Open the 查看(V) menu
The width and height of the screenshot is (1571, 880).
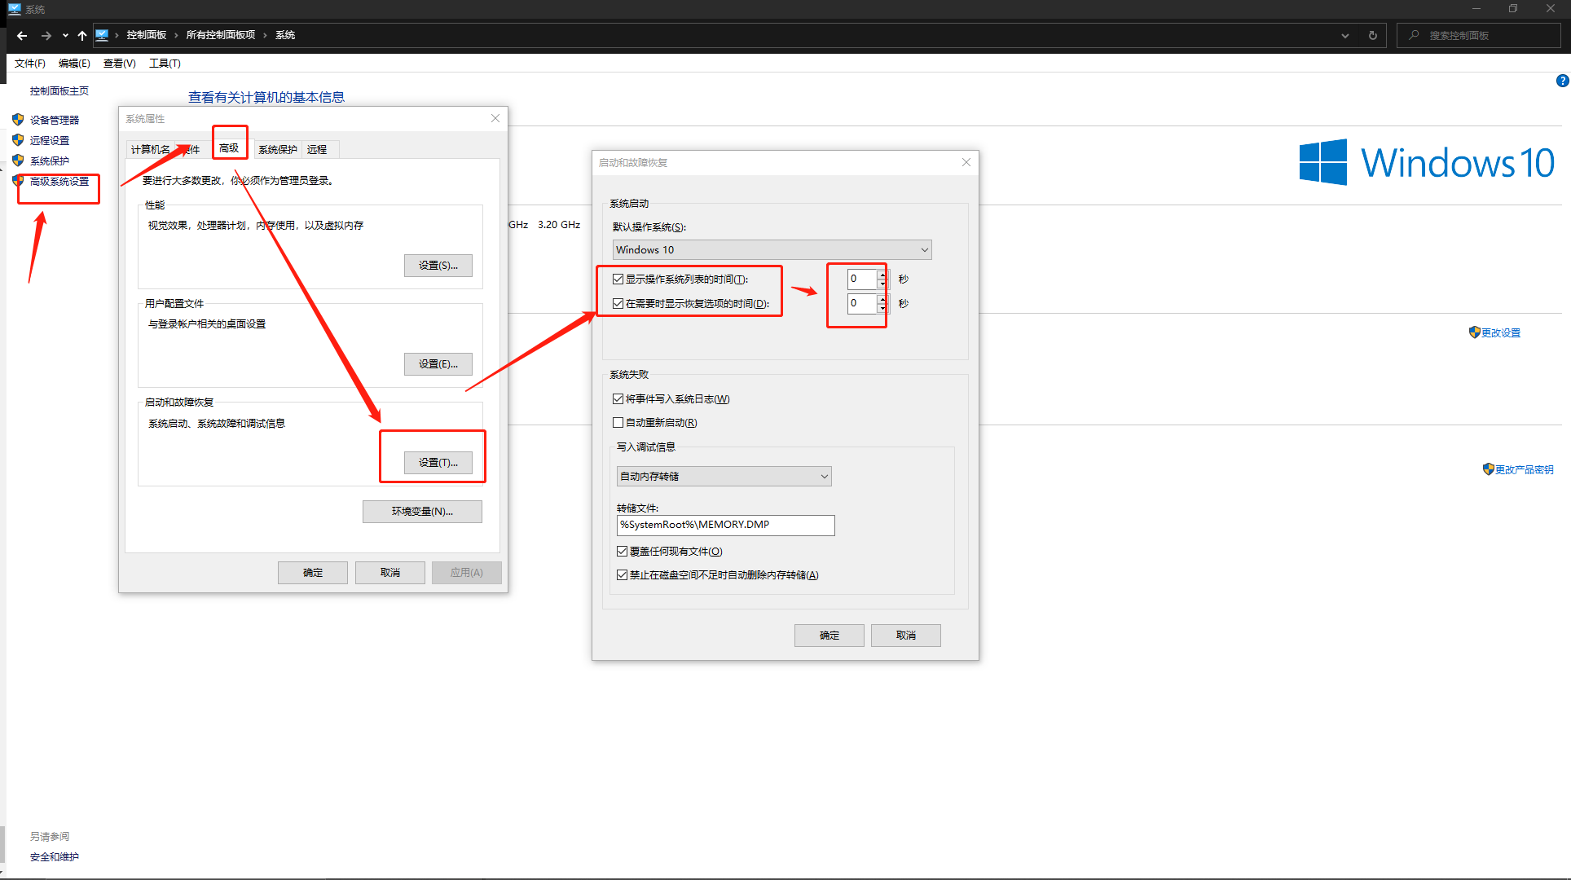pos(119,64)
